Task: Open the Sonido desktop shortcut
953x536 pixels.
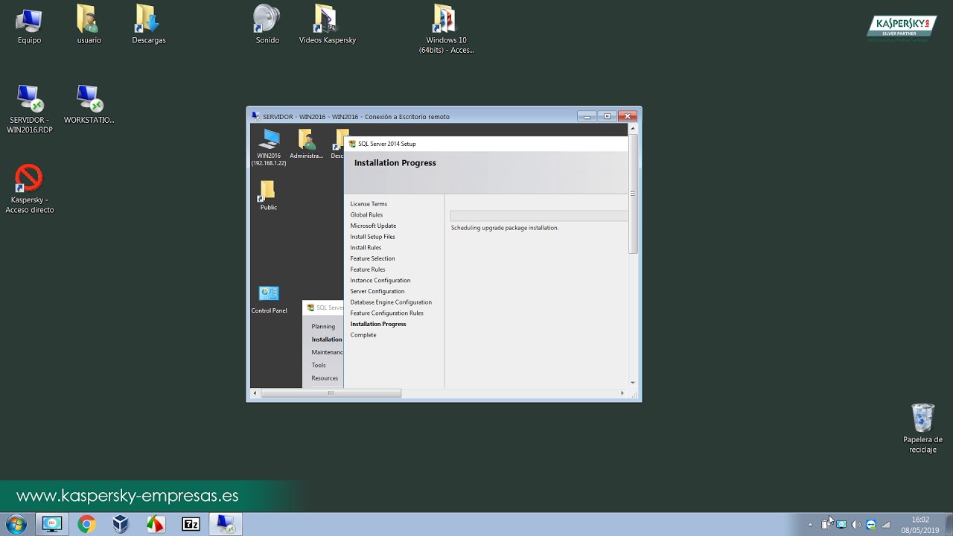Action: pyautogui.click(x=267, y=25)
